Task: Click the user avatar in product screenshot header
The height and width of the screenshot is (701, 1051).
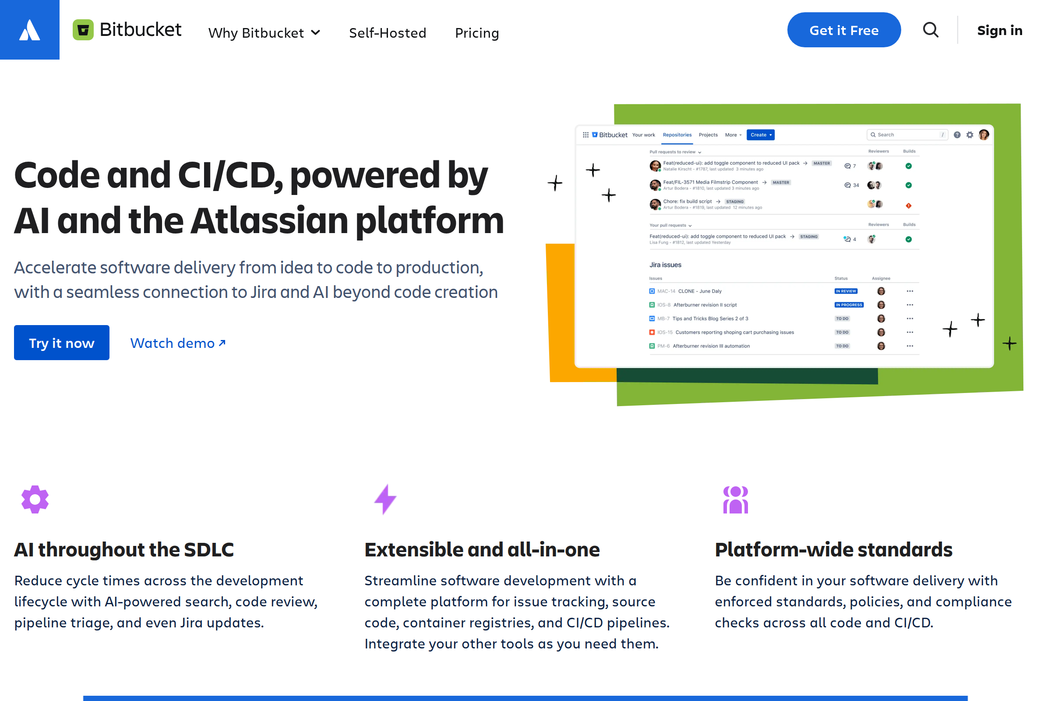Action: (984, 135)
